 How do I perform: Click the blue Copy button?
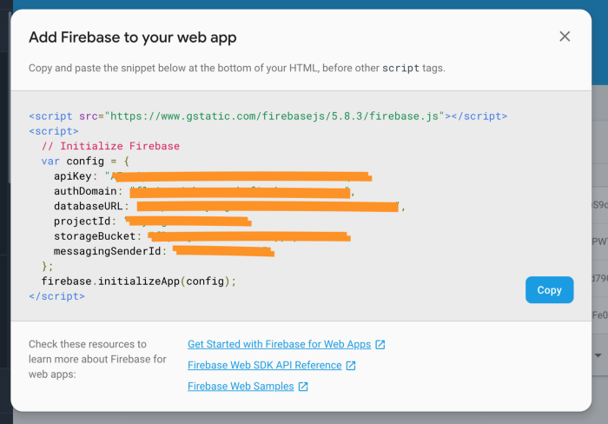tap(549, 290)
